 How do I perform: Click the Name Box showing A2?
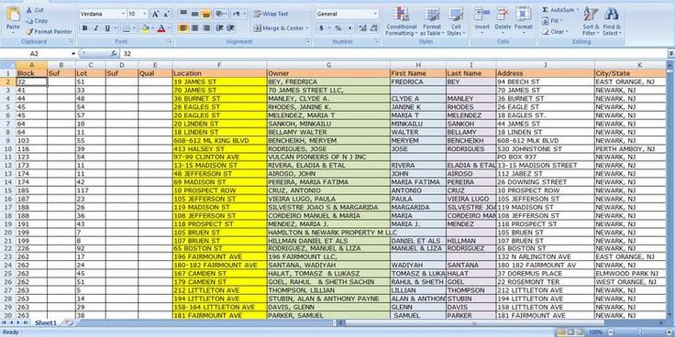[35, 54]
